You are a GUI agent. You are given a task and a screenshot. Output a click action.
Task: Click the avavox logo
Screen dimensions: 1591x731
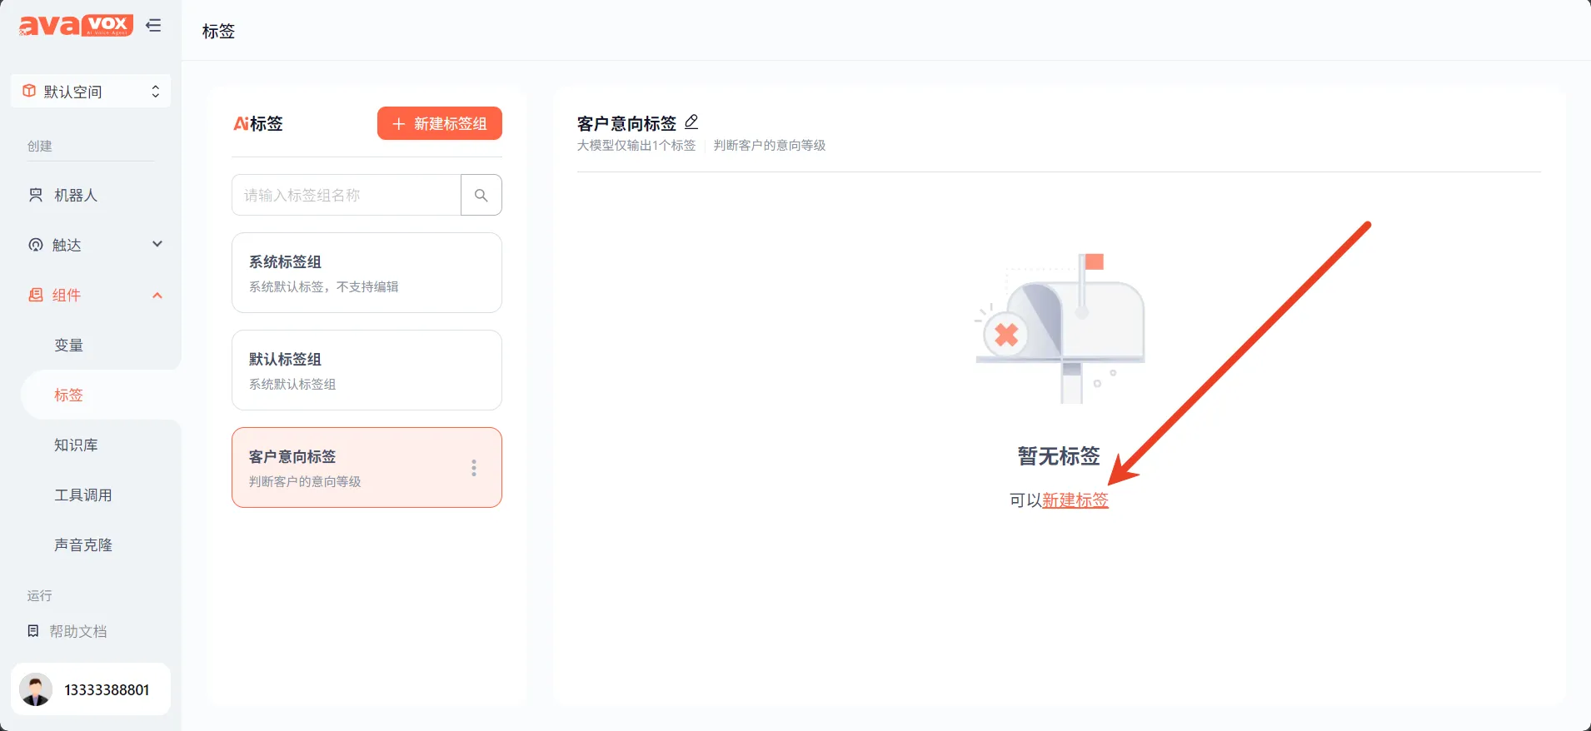(x=76, y=26)
